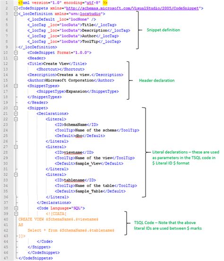Click the "AS" keyword line
Screen dimensions: 224x261
[x=21, y=225]
